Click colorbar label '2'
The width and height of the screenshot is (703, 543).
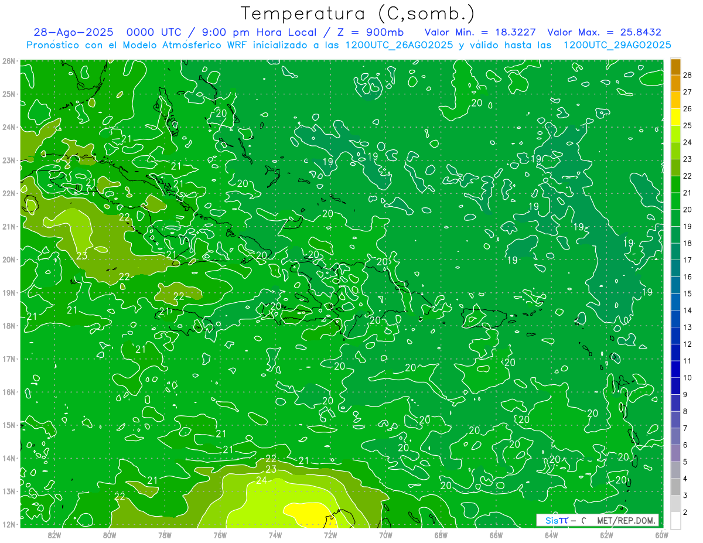[685, 512]
